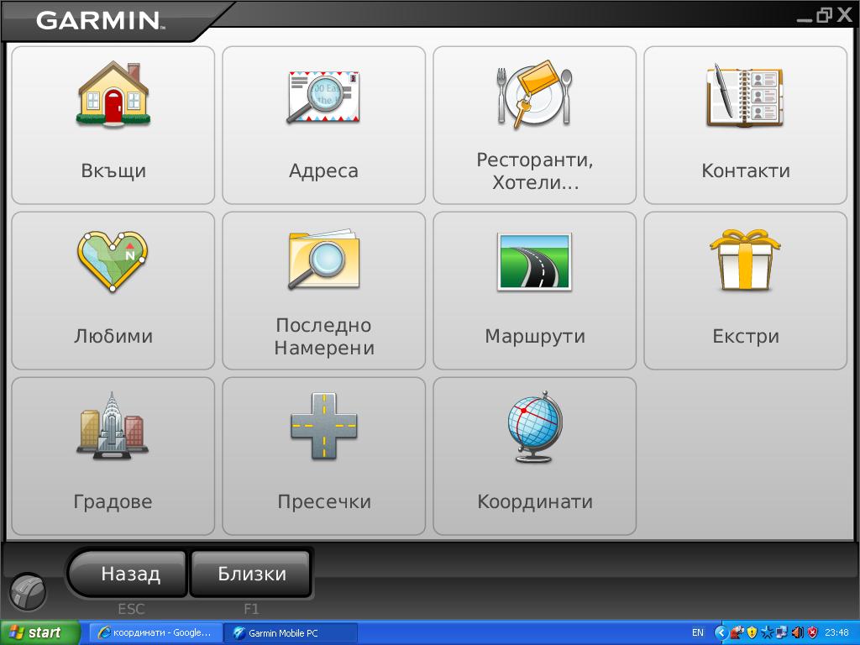860x645 pixels.
Task: Open the Градове cities tile
Action: pyautogui.click(x=113, y=456)
